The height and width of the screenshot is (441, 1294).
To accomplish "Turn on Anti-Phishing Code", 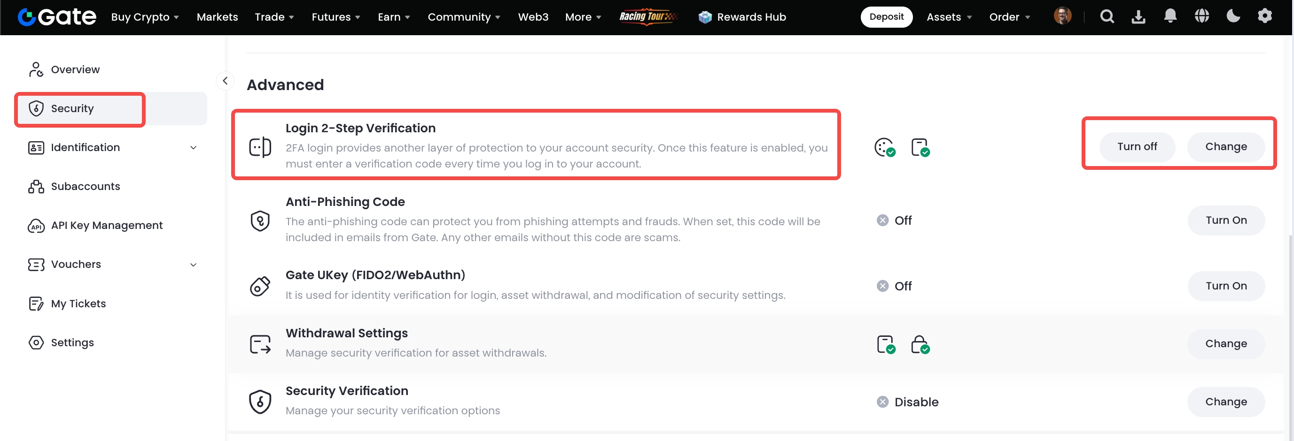I will pos(1226,220).
